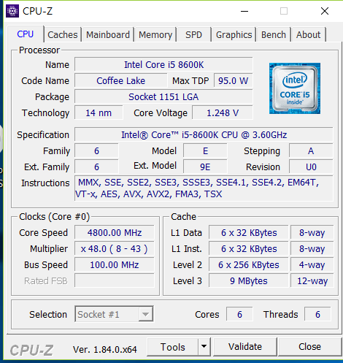
Task: Open the Tools dropdown arrow
Action: coord(204,346)
